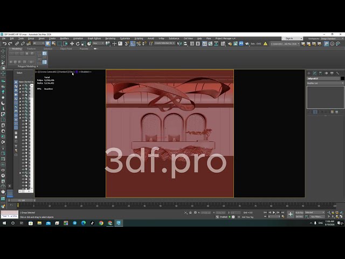
Task: Open the selection filter 'All' dropdown
Action: [x=38, y=43]
